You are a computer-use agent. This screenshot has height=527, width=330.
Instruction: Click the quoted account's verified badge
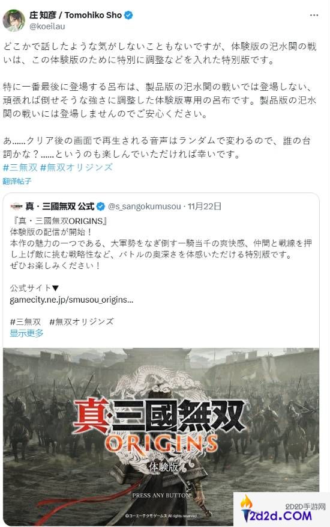[x=101, y=206]
